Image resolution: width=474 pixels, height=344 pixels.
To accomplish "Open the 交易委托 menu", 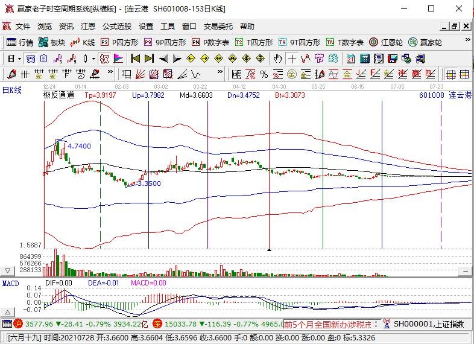I will tap(218, 27).
